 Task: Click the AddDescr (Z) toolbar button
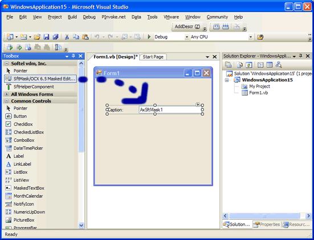(x=187, y=26)
